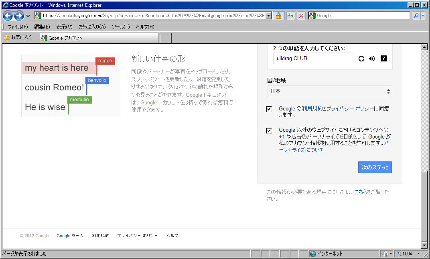Open the footer ヘルプ link

point(172,236)
